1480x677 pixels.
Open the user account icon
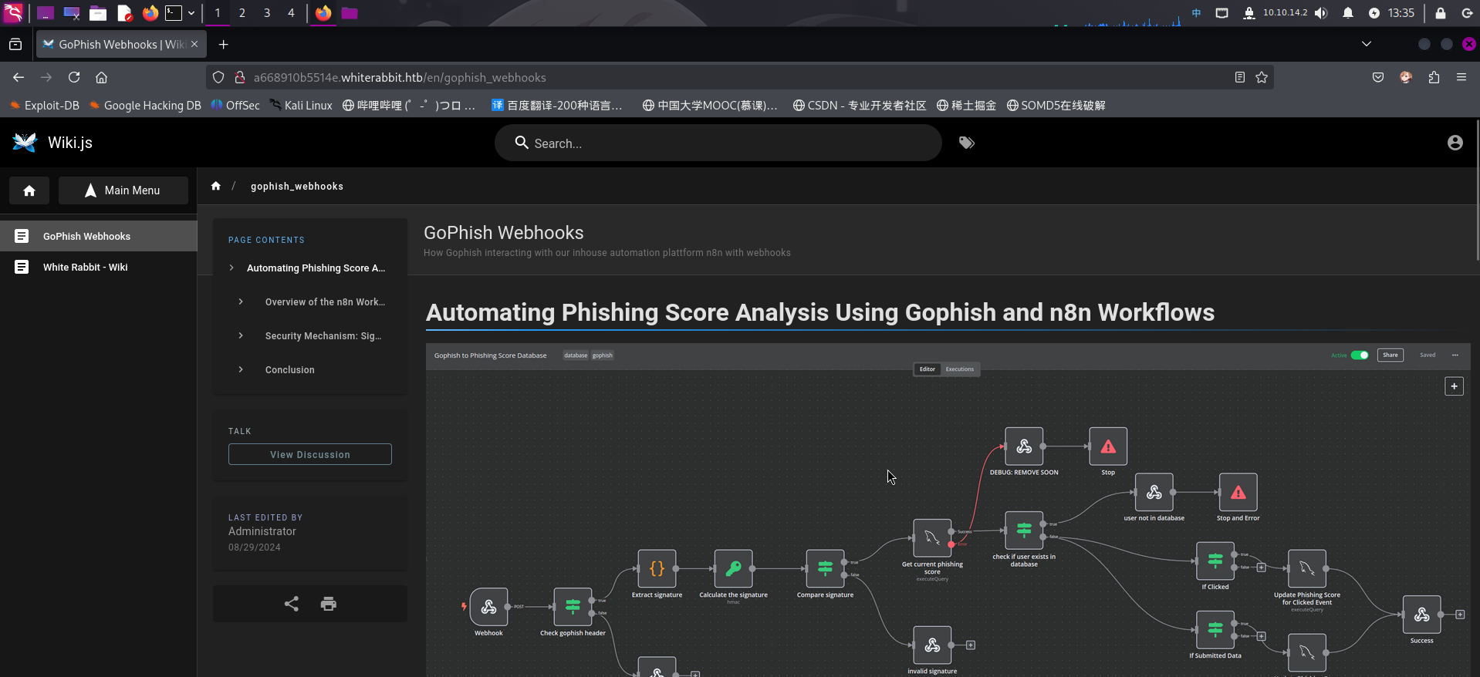pos(1455,143)
